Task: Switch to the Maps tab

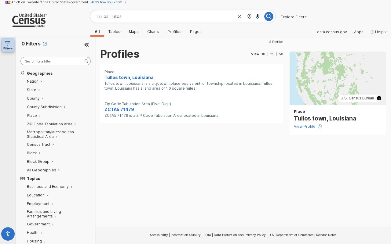Action: coord(134,32)
